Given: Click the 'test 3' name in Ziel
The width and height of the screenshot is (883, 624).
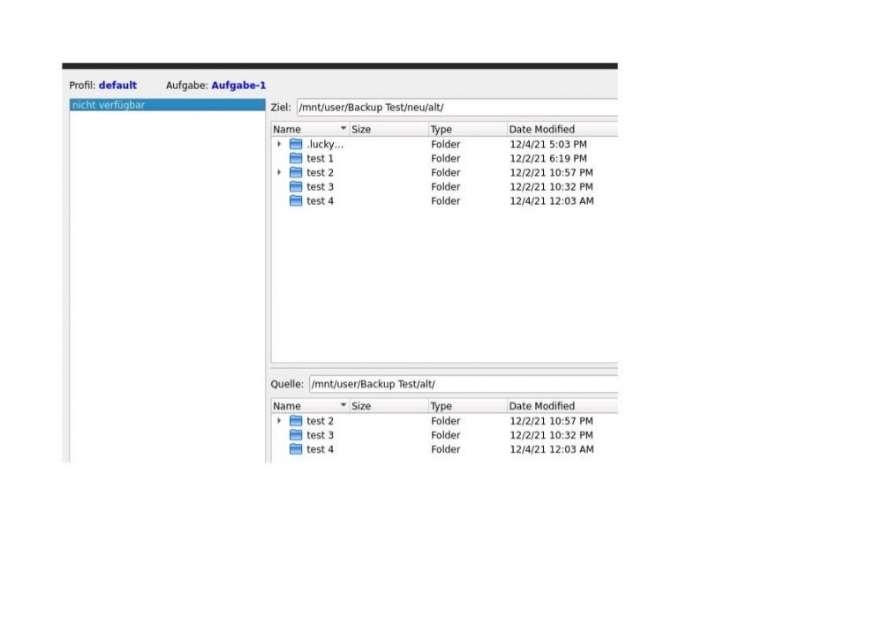Looking at the screenshot, I should [x=320, y=187].
